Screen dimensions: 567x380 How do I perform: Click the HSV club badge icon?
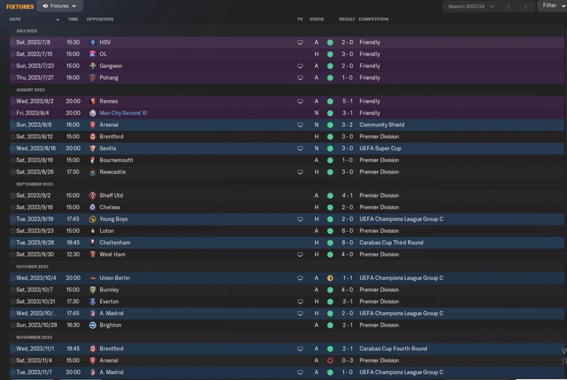click(x=93, y=43)
